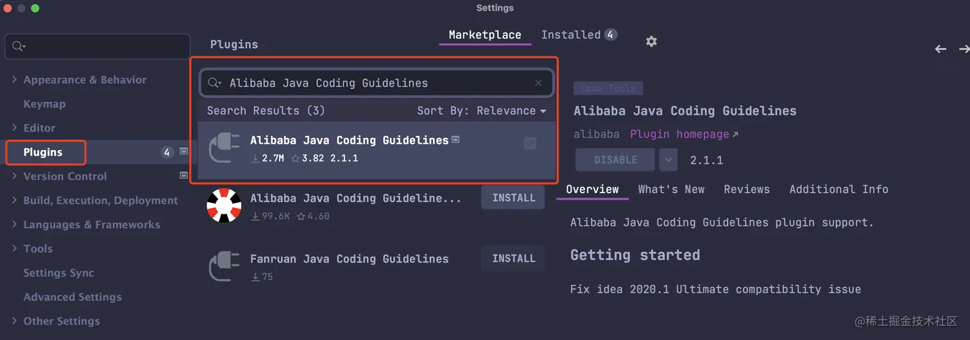Click the Alibaba Java Coding Guidelines plug icon

tap(224, 149)
